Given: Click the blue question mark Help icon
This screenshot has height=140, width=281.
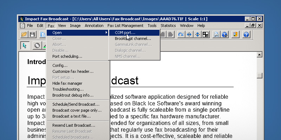Looking at the screenshot, I should point(246,34).
